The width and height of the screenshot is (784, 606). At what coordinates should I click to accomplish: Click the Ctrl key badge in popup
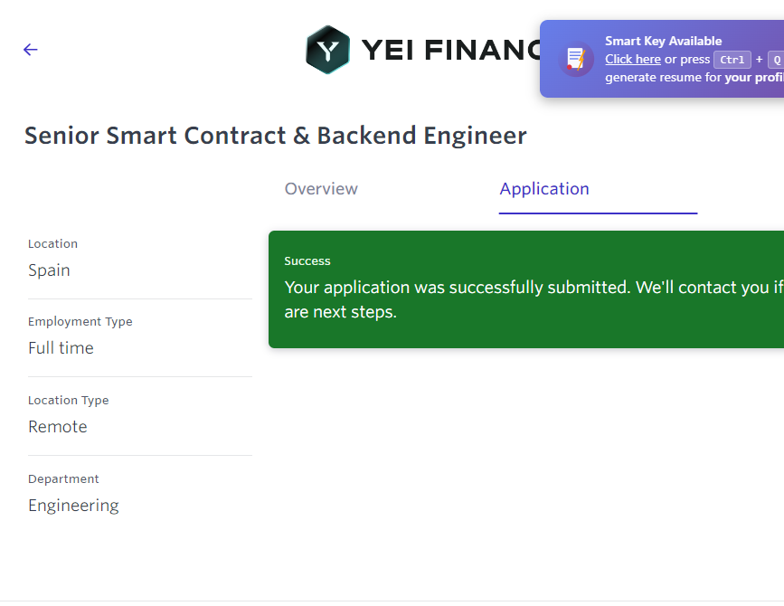[x=732, y=60]
